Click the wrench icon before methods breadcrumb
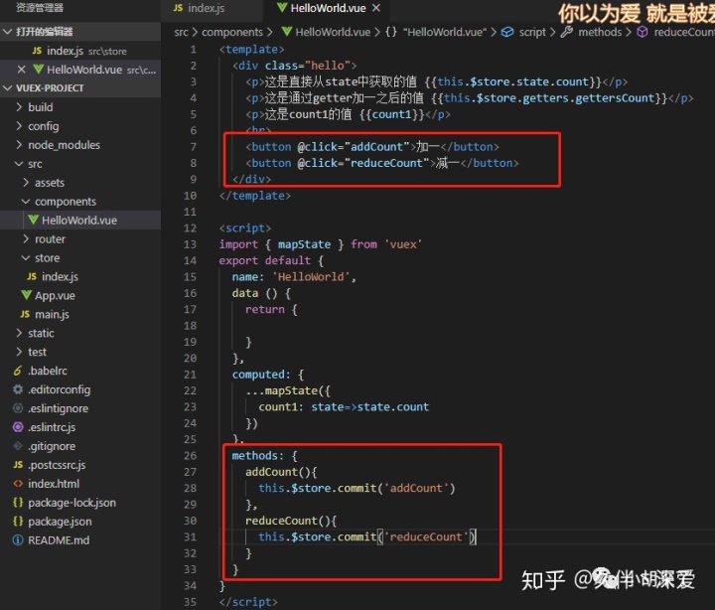This screenshot has width=715, height=610. (566, 32)
